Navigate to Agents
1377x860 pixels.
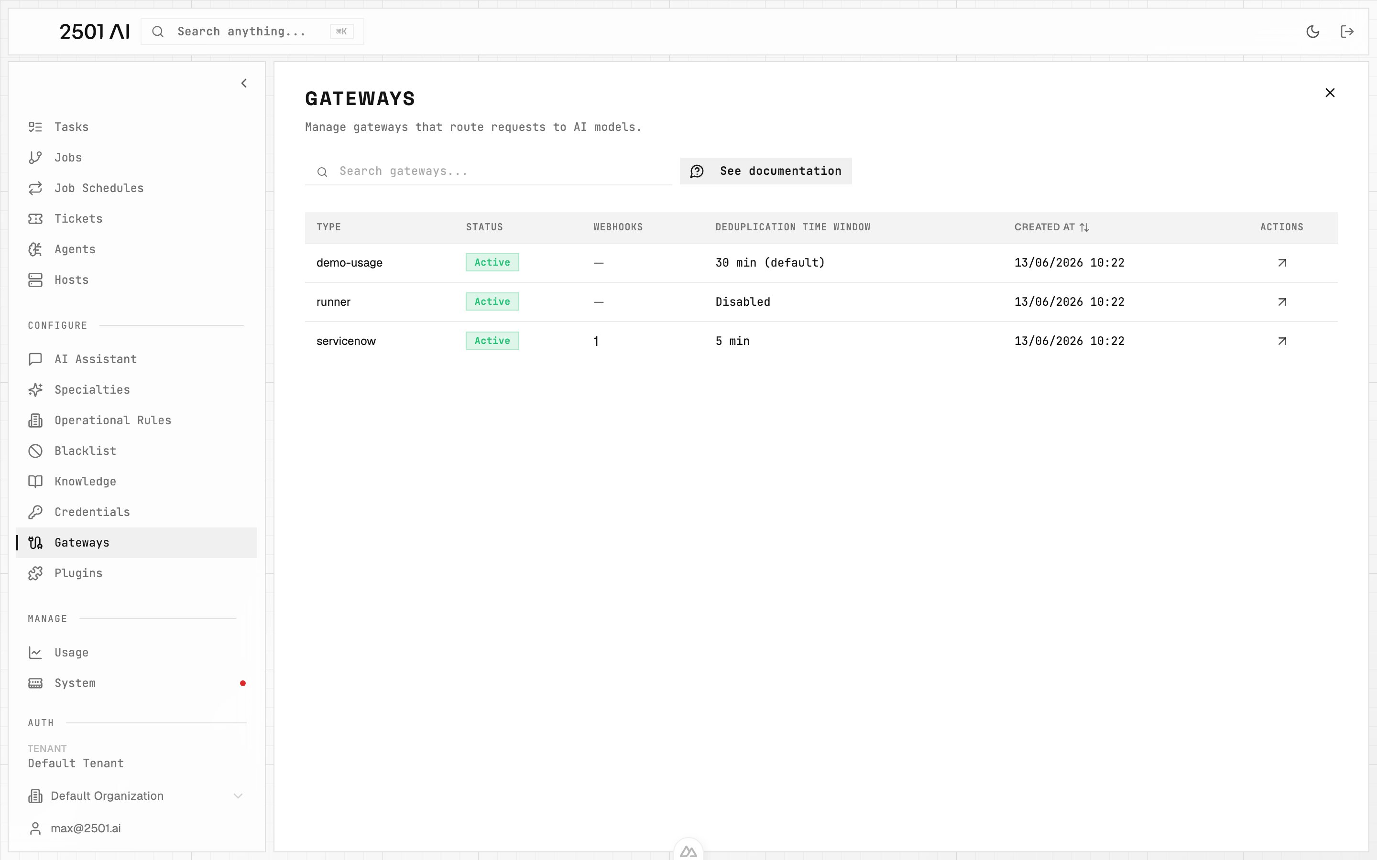point(137,249)
